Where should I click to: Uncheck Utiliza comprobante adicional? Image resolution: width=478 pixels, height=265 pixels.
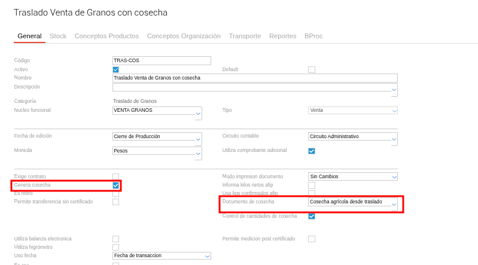coord(312,151)
